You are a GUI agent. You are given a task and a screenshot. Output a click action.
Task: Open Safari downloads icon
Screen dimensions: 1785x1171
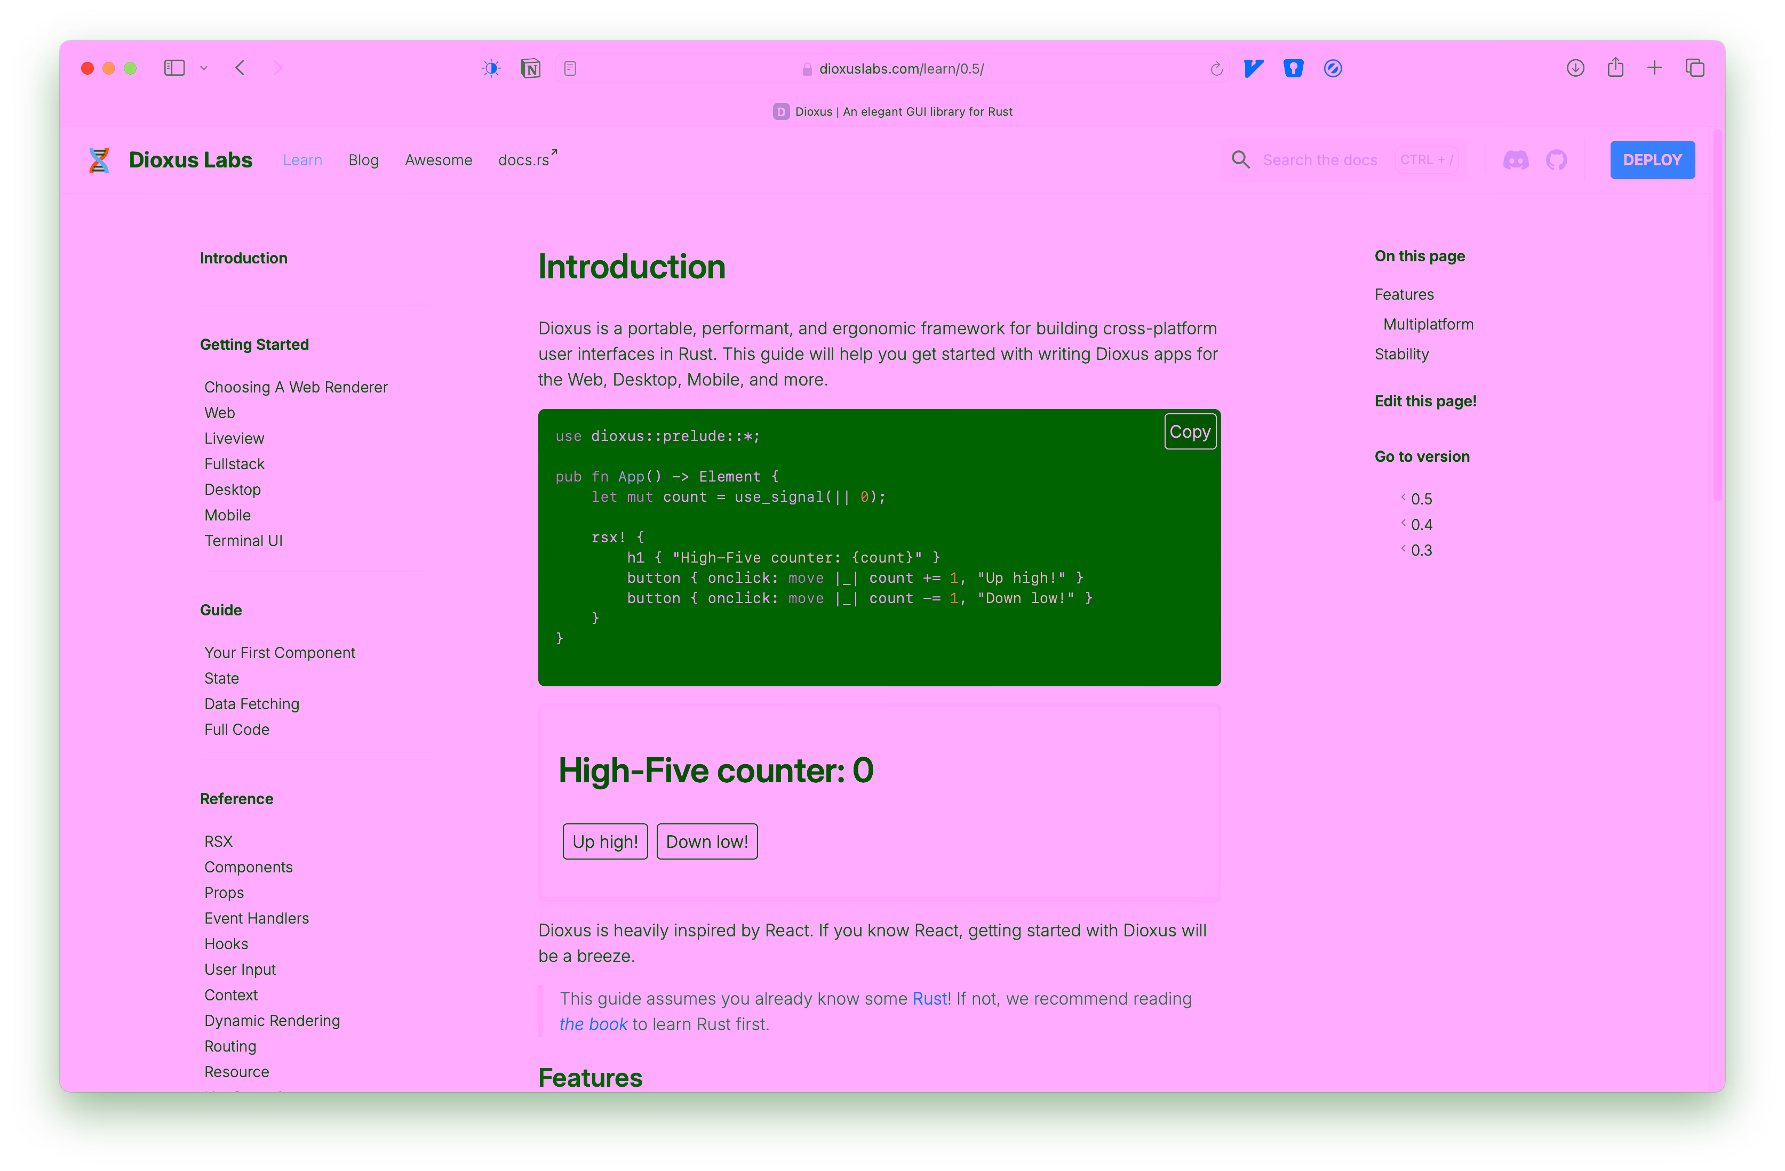[1575, 68]
